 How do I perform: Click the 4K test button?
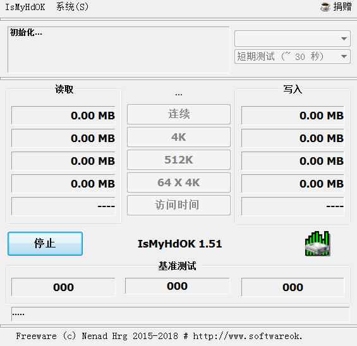pos(179,137)
